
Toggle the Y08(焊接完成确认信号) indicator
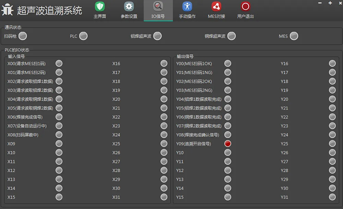[228, 135]
